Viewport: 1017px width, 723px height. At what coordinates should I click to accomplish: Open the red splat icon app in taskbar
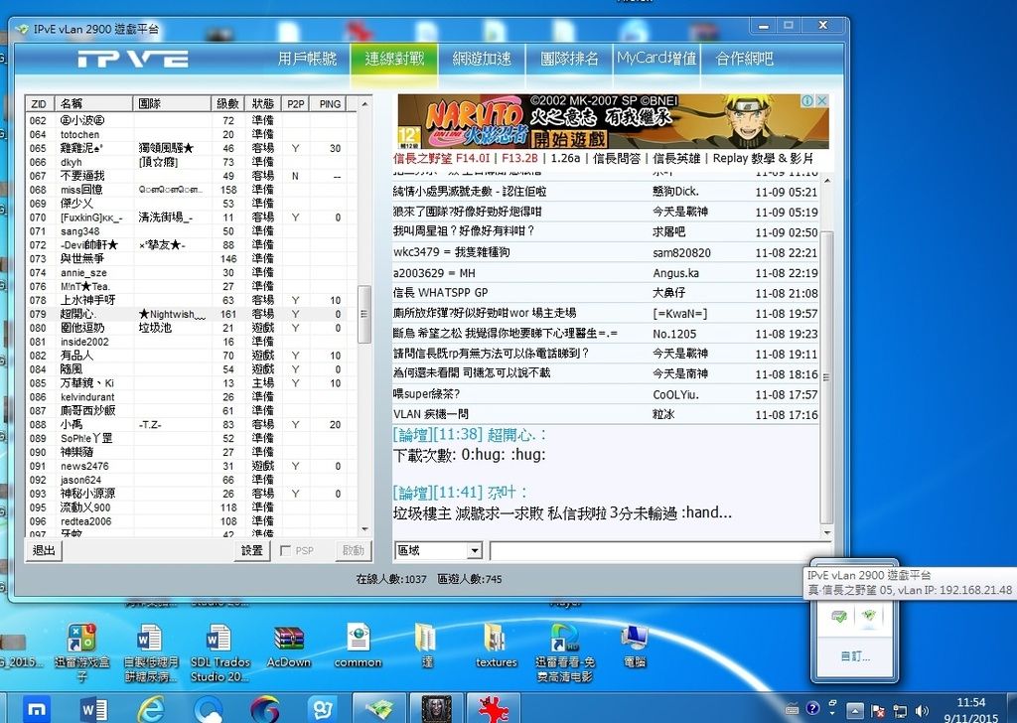[494, 708]
